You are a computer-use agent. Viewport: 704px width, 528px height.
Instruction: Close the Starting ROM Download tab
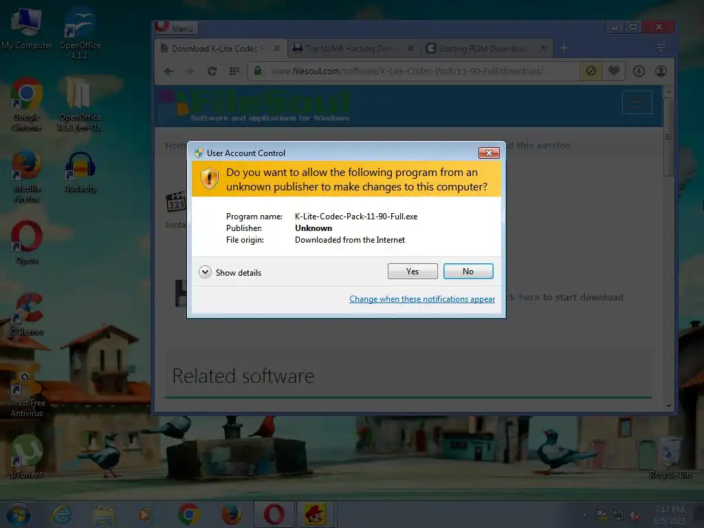543,48
